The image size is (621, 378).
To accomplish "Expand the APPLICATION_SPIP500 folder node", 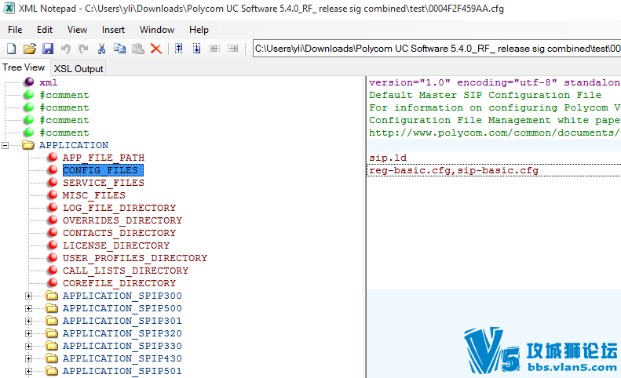I will 28,308.
